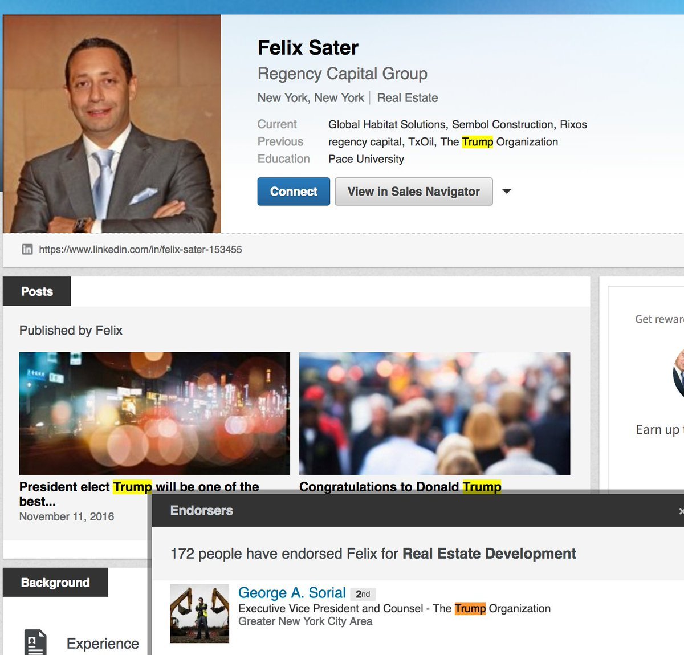
Task: Click View in Sales Navigator button
Action: click(414, 192)
